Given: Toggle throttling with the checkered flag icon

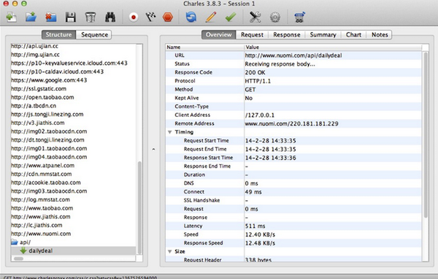Looking at the screenshot, I should 150,18.
